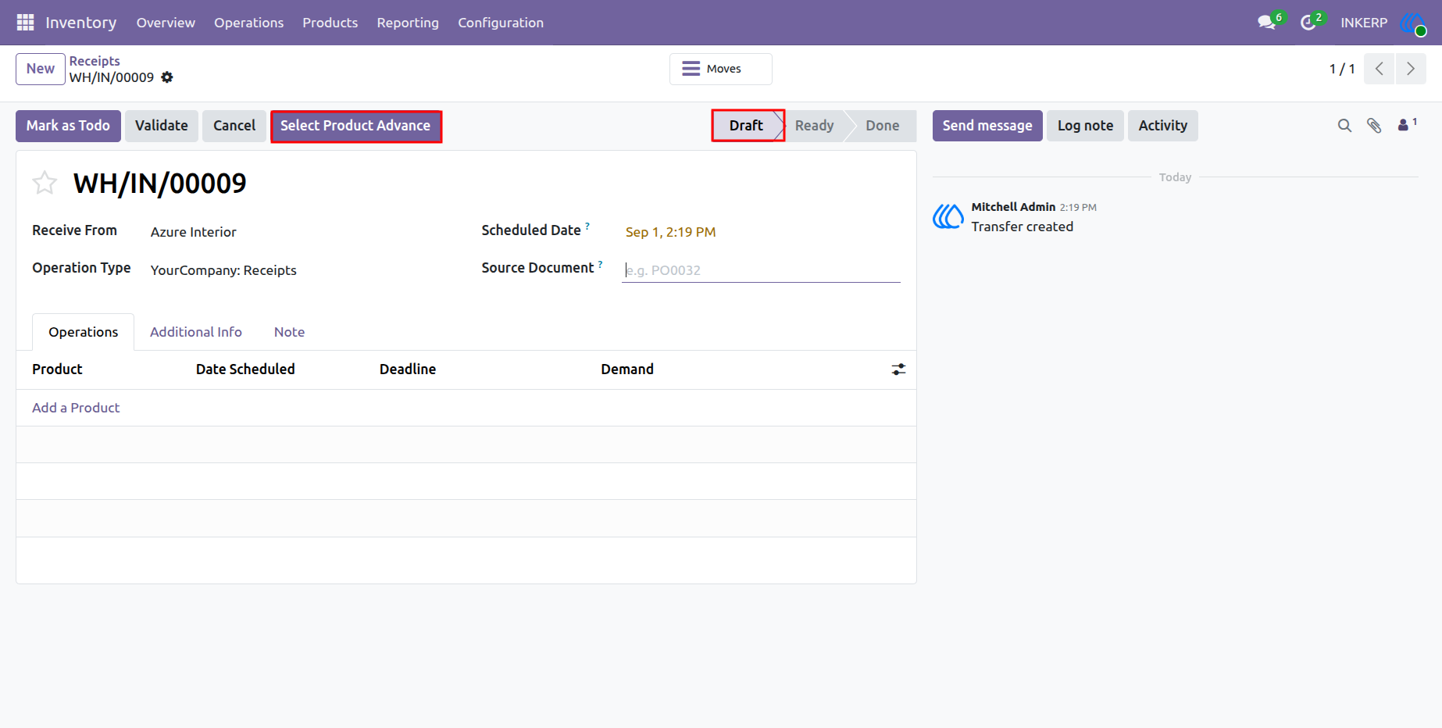Click the Scheduled Date value
This screenshot has width=1442, height=728.
(x=671, y=232)
